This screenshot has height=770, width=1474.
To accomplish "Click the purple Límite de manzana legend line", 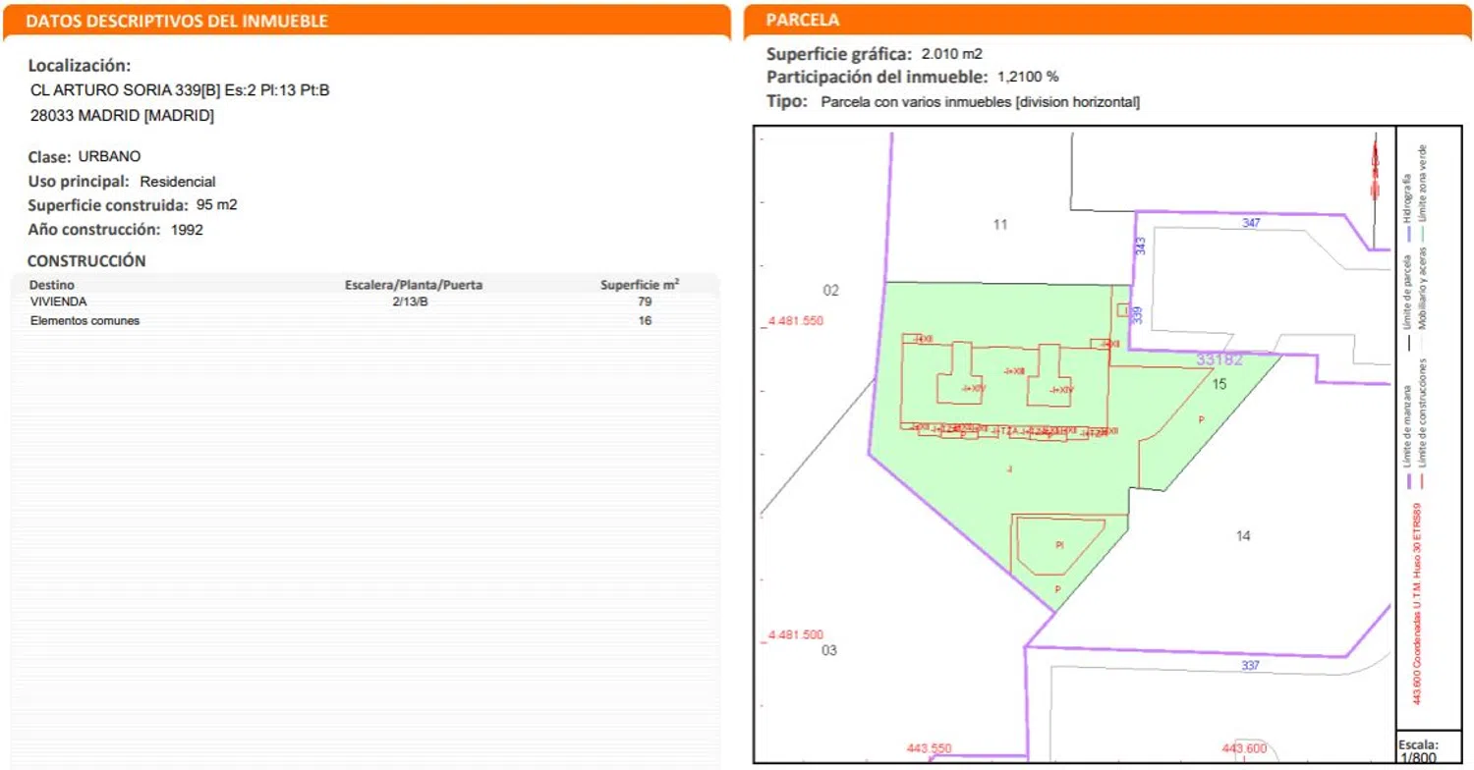I will pyautogui.click(x=1408, y=479).
